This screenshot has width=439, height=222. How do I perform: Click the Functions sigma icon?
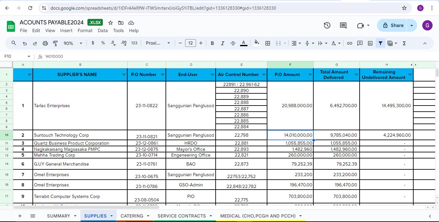(404, 43)
